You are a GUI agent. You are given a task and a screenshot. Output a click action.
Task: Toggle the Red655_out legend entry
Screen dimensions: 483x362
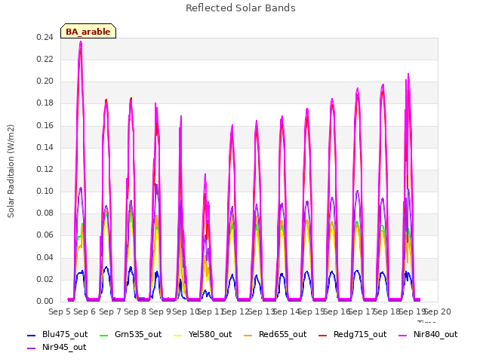[275, 335]
